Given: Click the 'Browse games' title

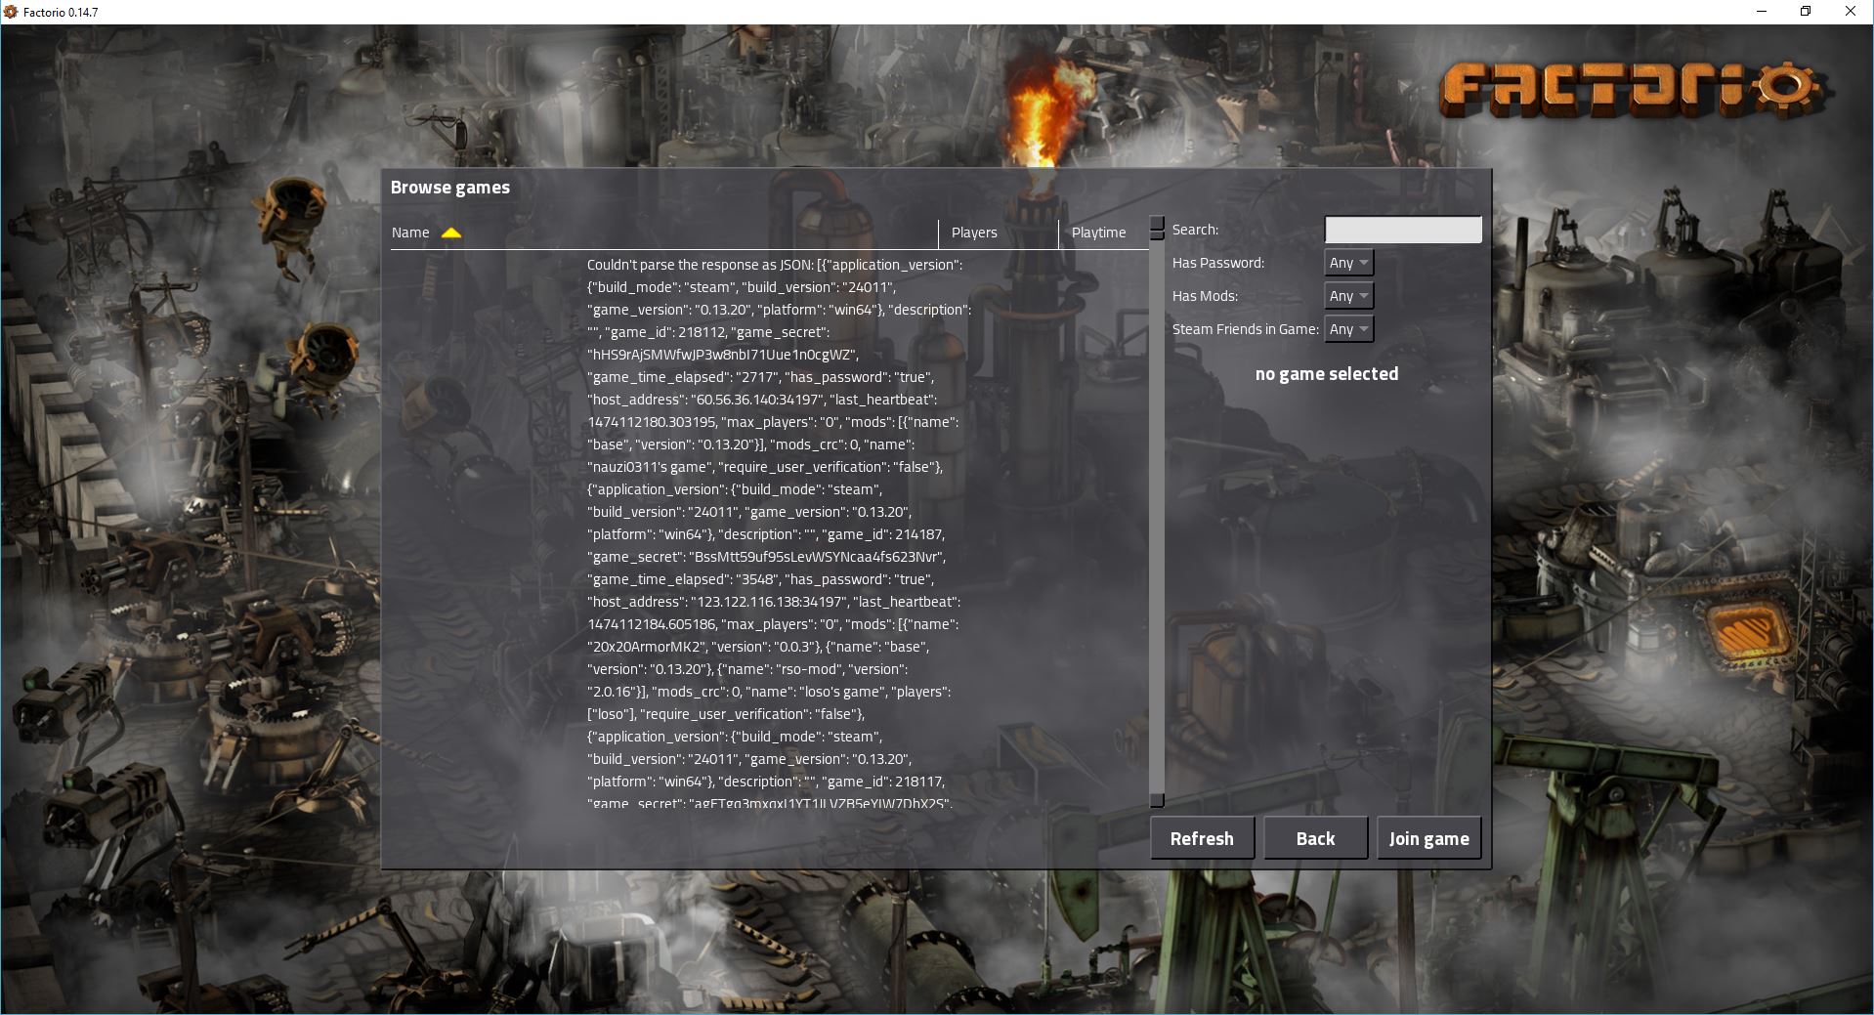Looking at the screenshot, I should [450, 188].
